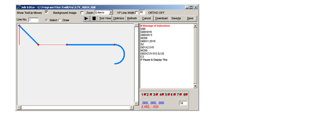Click the blue .000, .000, .000 coordinates
The image size is (321, 134).
[153, 103]
